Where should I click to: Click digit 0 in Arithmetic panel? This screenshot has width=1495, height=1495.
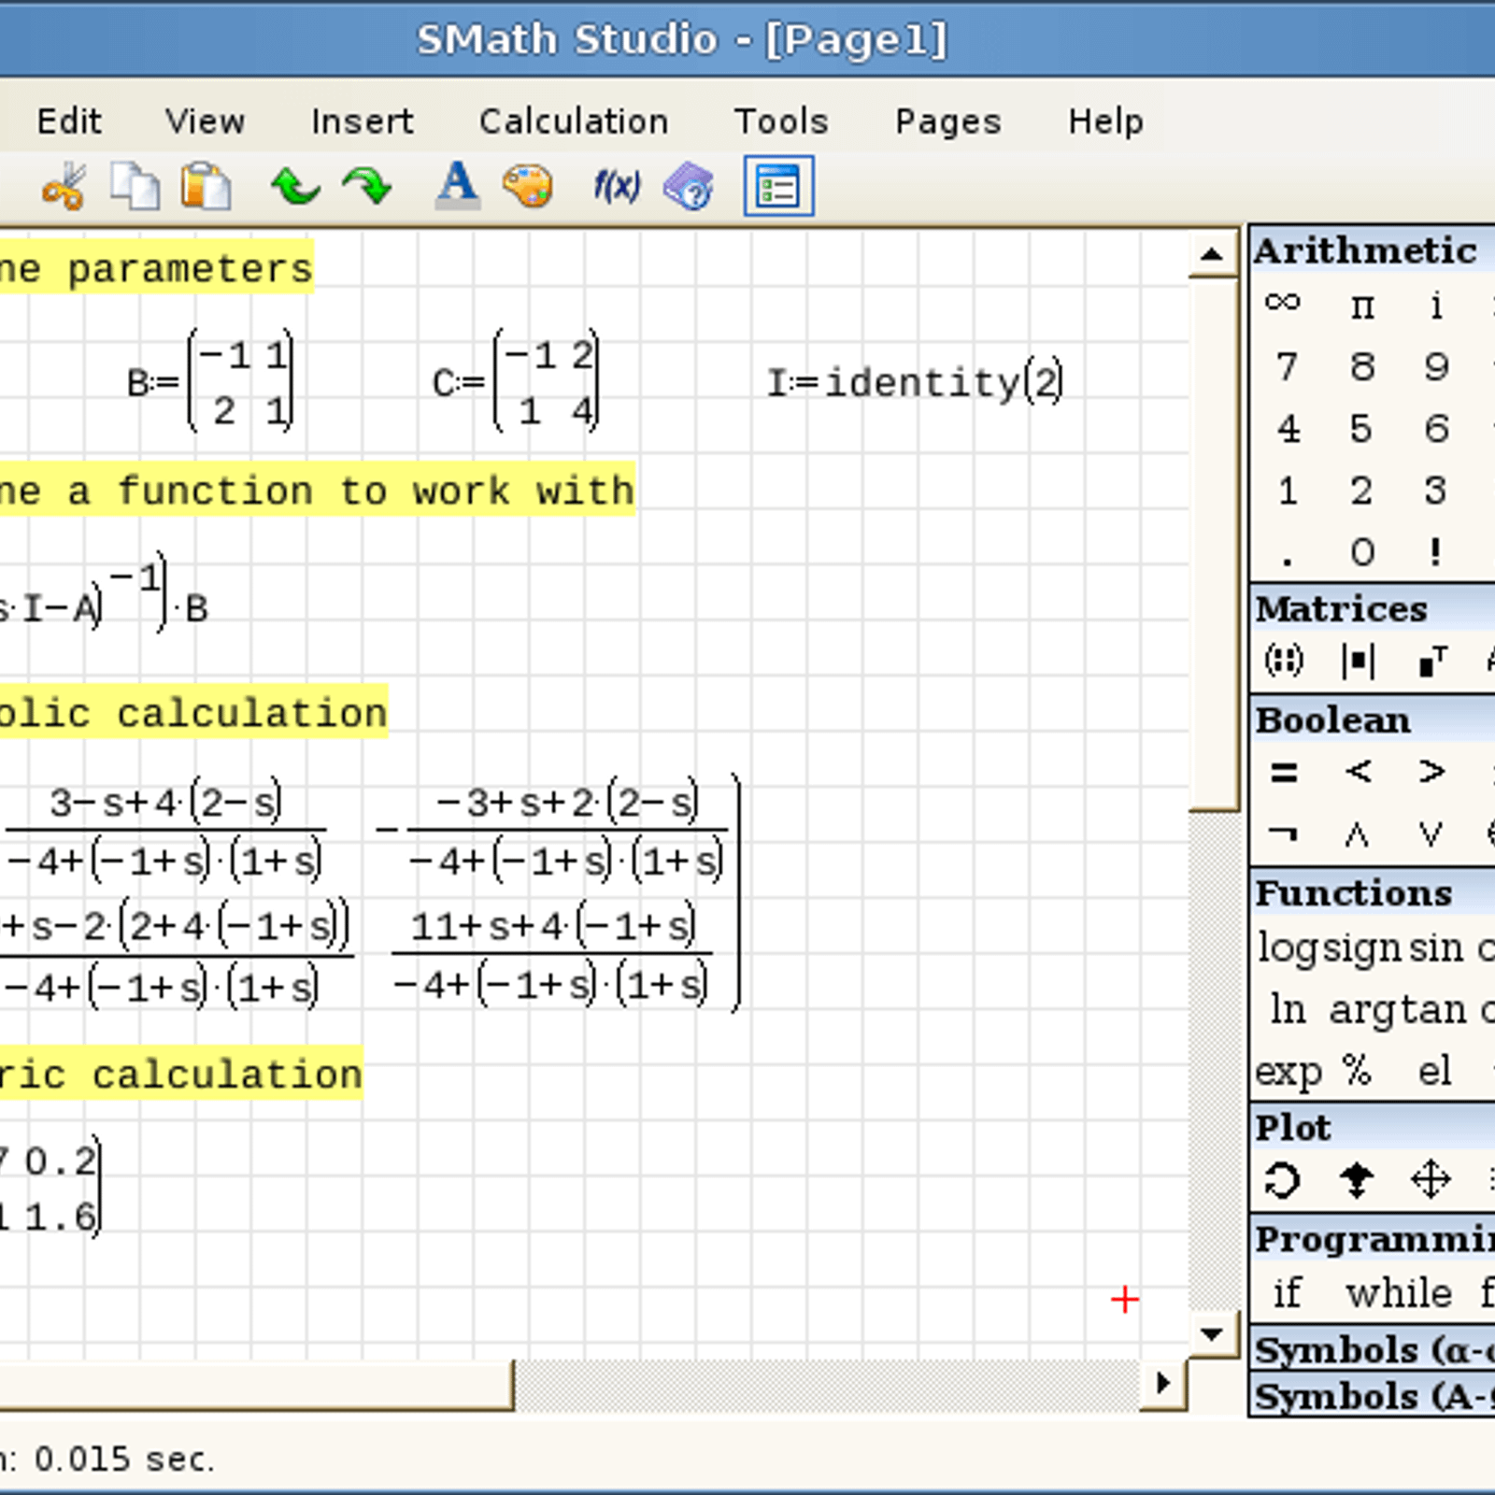coord(1362,552)
